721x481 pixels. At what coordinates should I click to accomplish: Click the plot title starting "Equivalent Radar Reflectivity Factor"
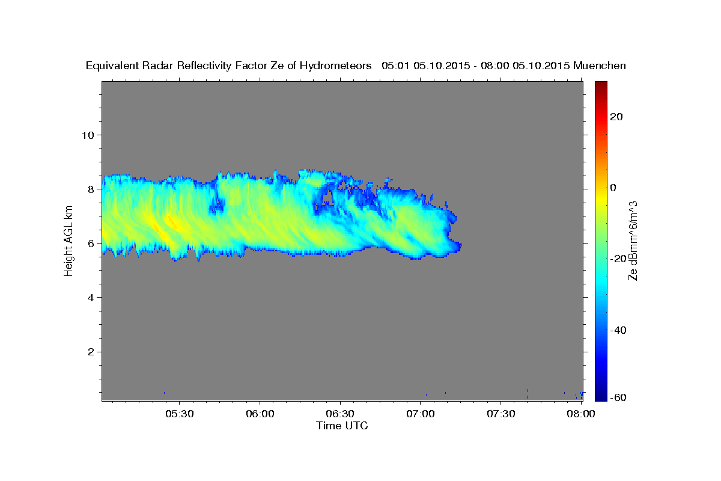[x=356, y=66]
